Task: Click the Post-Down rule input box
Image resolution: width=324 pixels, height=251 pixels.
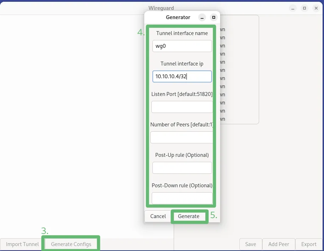Action: (182, 198)
